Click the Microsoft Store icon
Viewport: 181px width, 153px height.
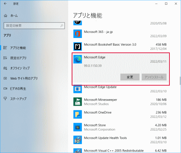[x=77, y=127]
